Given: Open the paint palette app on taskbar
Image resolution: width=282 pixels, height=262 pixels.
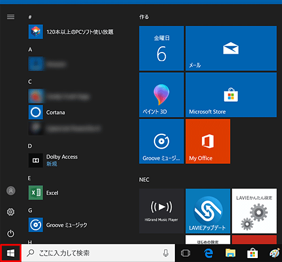Looking at the screenshot, I should coord(275,253).
